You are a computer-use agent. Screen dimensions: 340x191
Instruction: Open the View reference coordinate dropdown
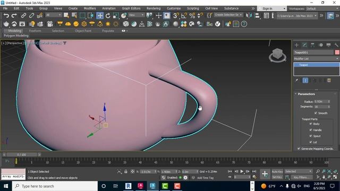(137, 15)
